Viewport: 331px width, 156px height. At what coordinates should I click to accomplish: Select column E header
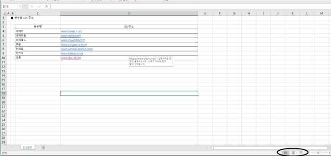point(205,13)
